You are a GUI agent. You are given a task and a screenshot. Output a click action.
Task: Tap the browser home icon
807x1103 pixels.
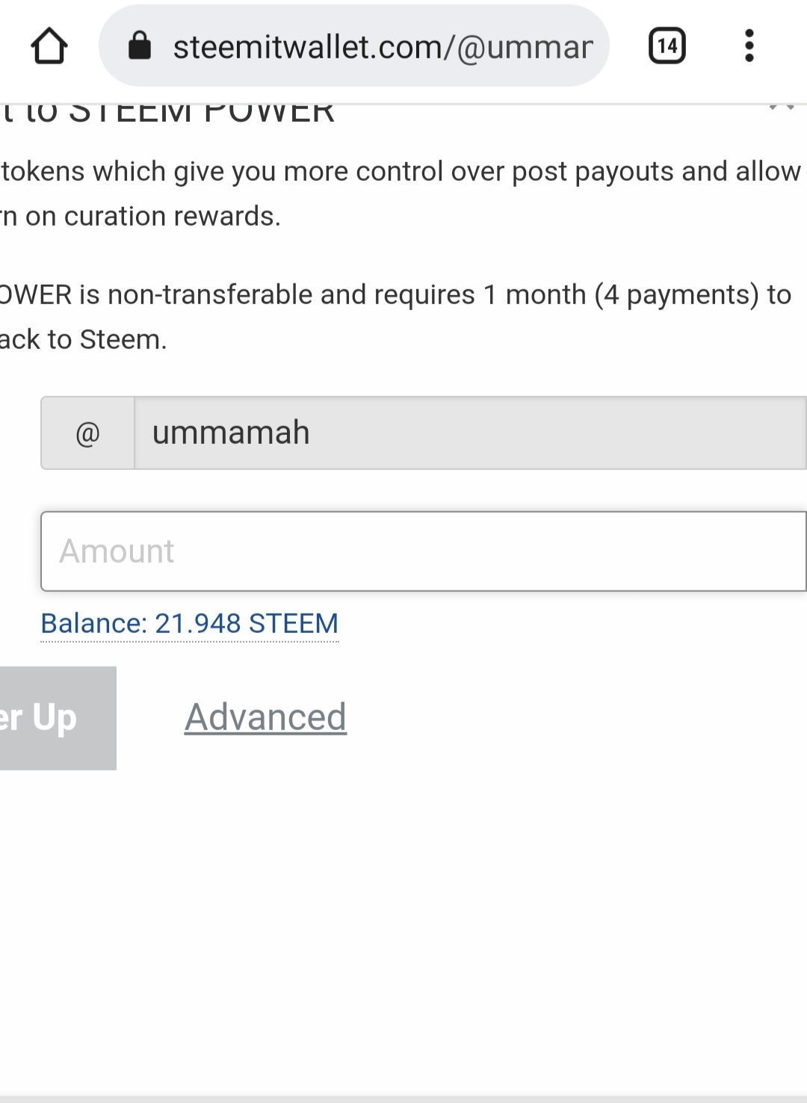[x=49, y=46]
